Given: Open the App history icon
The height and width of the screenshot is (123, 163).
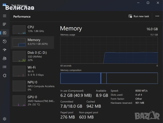Looking at the screenshot, I should click(x=4, y=41).
